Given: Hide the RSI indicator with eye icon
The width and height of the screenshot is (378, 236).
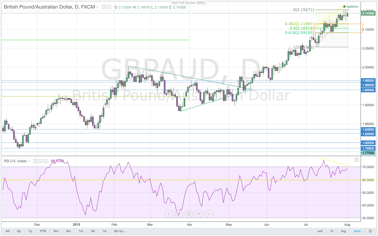Looking at the screenshot, I should pyautogui.click(x=35, y=161).
